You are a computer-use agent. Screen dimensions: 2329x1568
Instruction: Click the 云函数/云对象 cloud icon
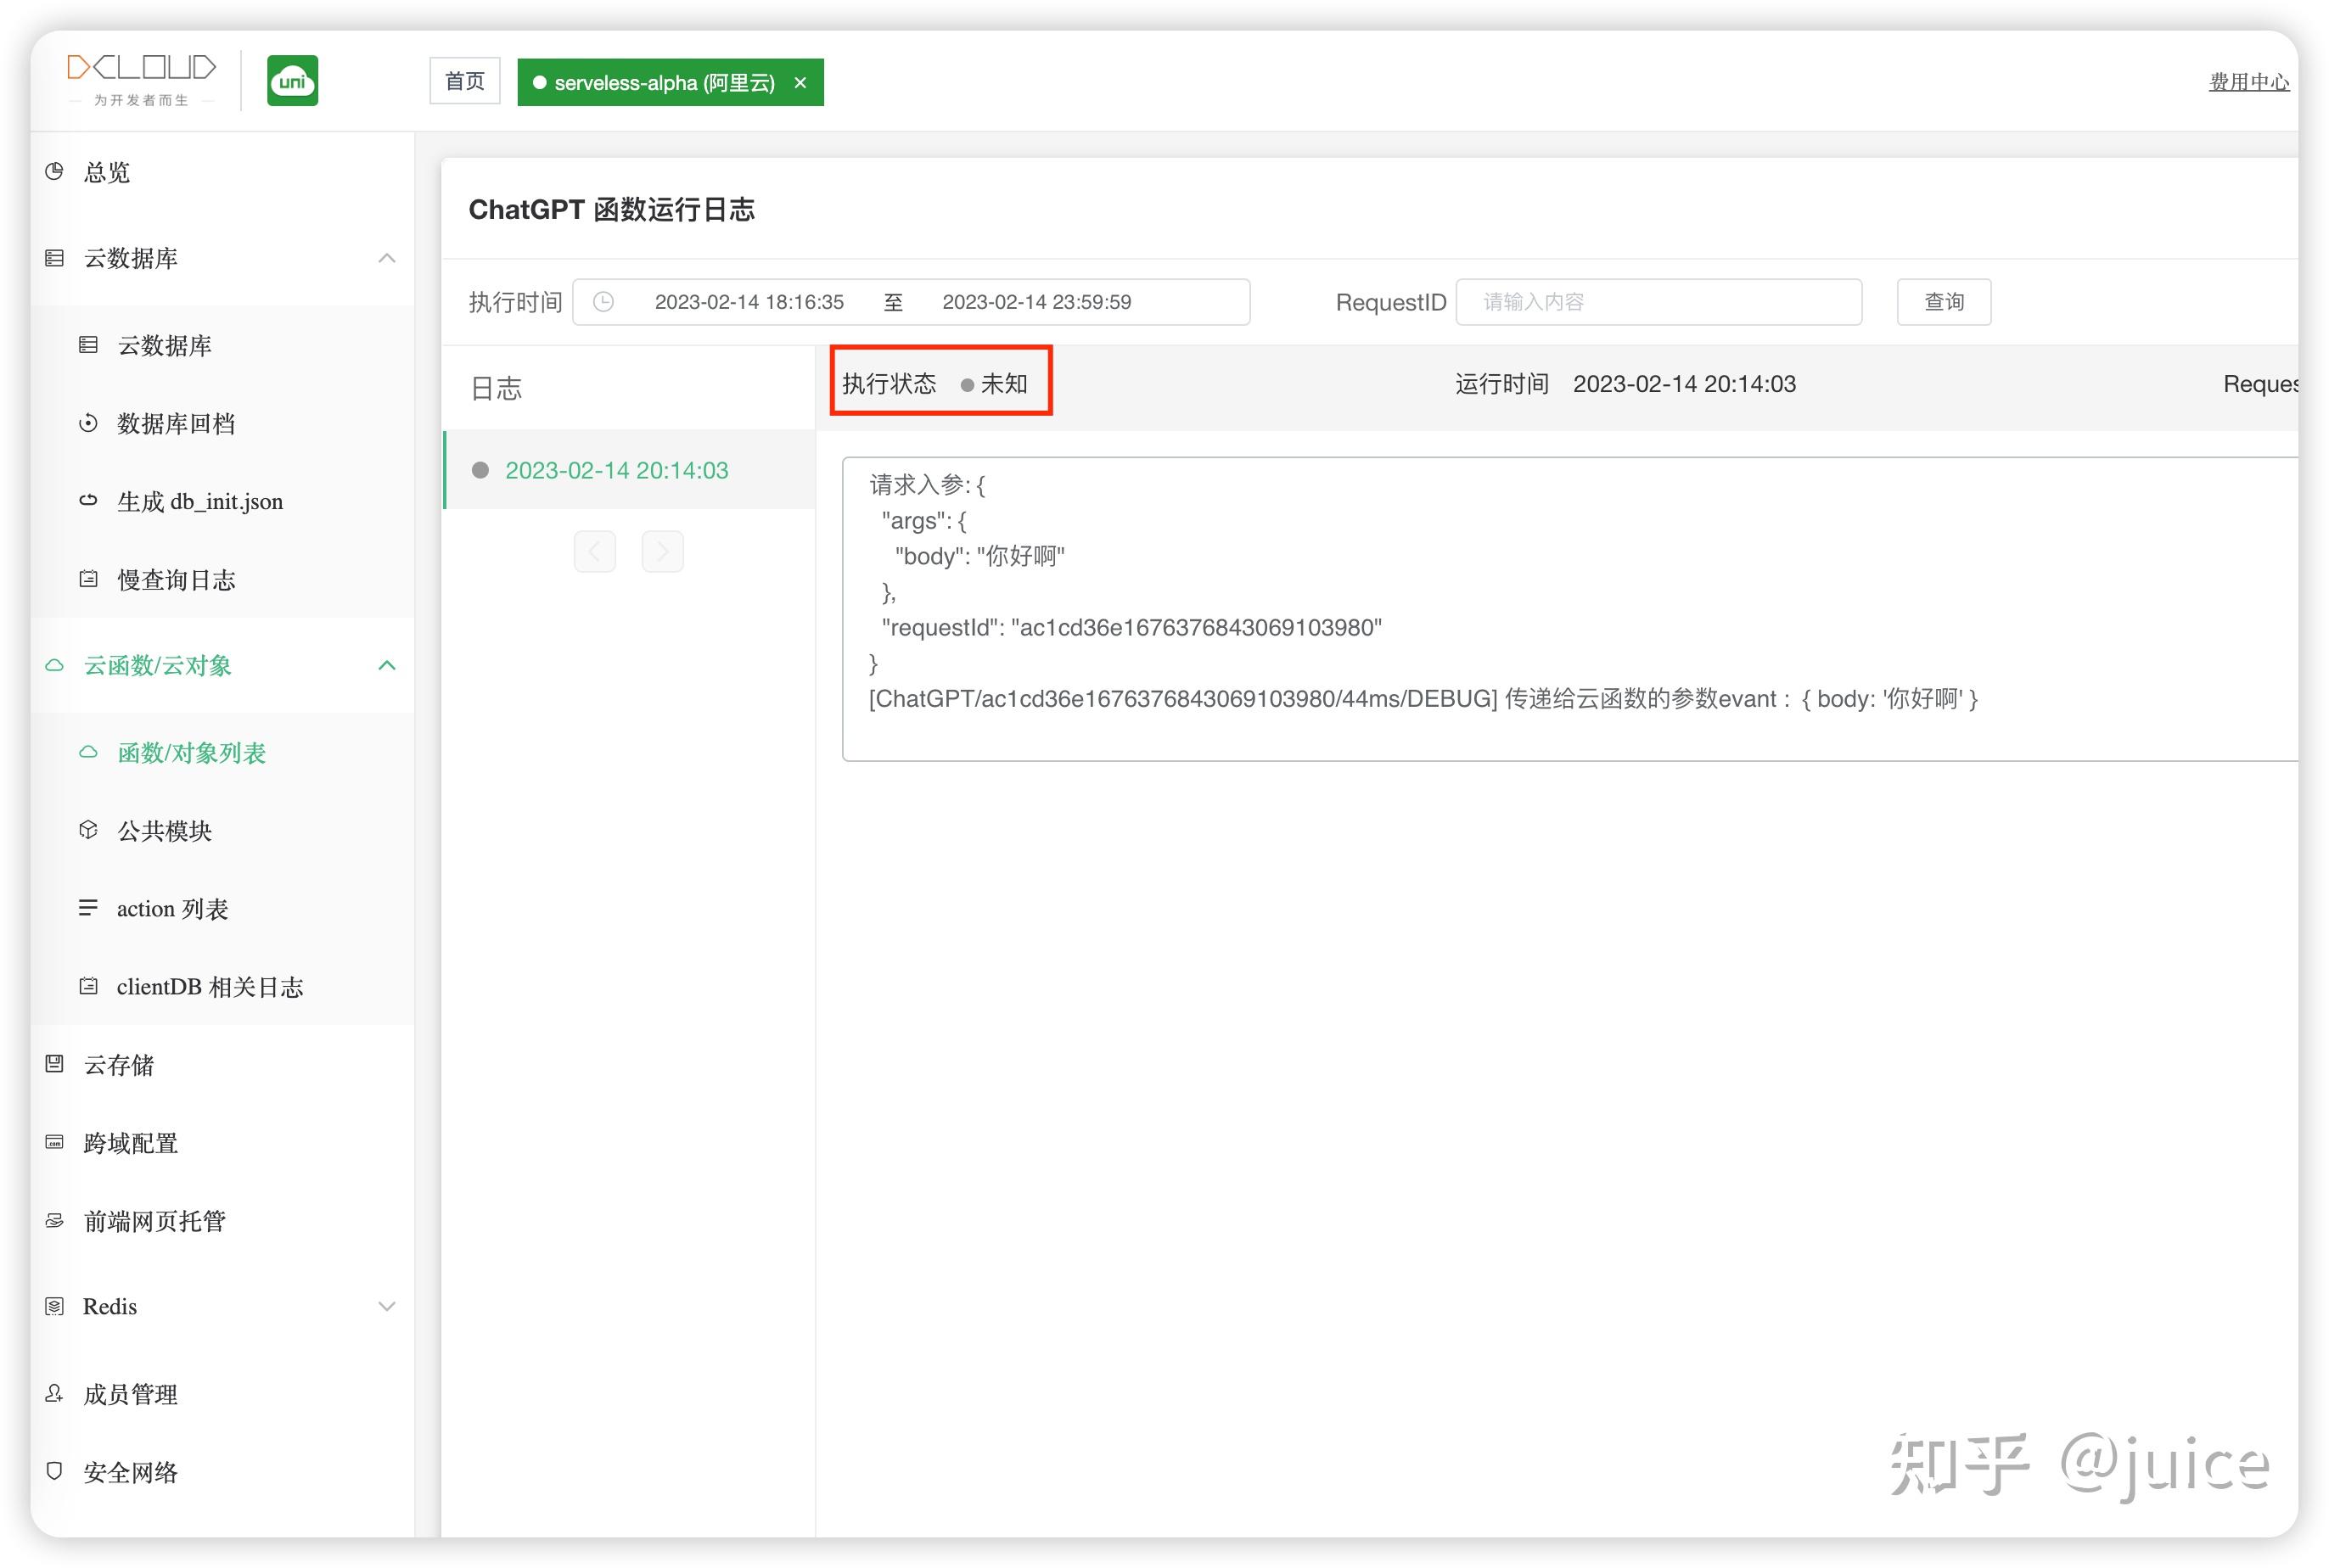coord(55,665)
